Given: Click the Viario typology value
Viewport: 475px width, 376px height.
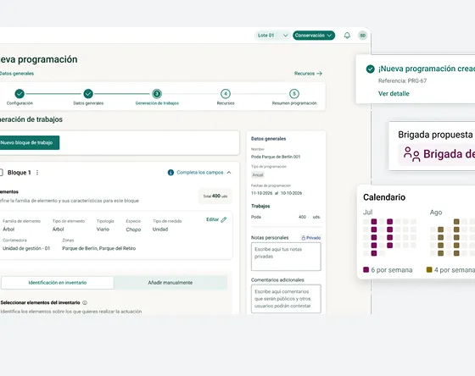Looking at the screenshot, I should click(103, 229).
